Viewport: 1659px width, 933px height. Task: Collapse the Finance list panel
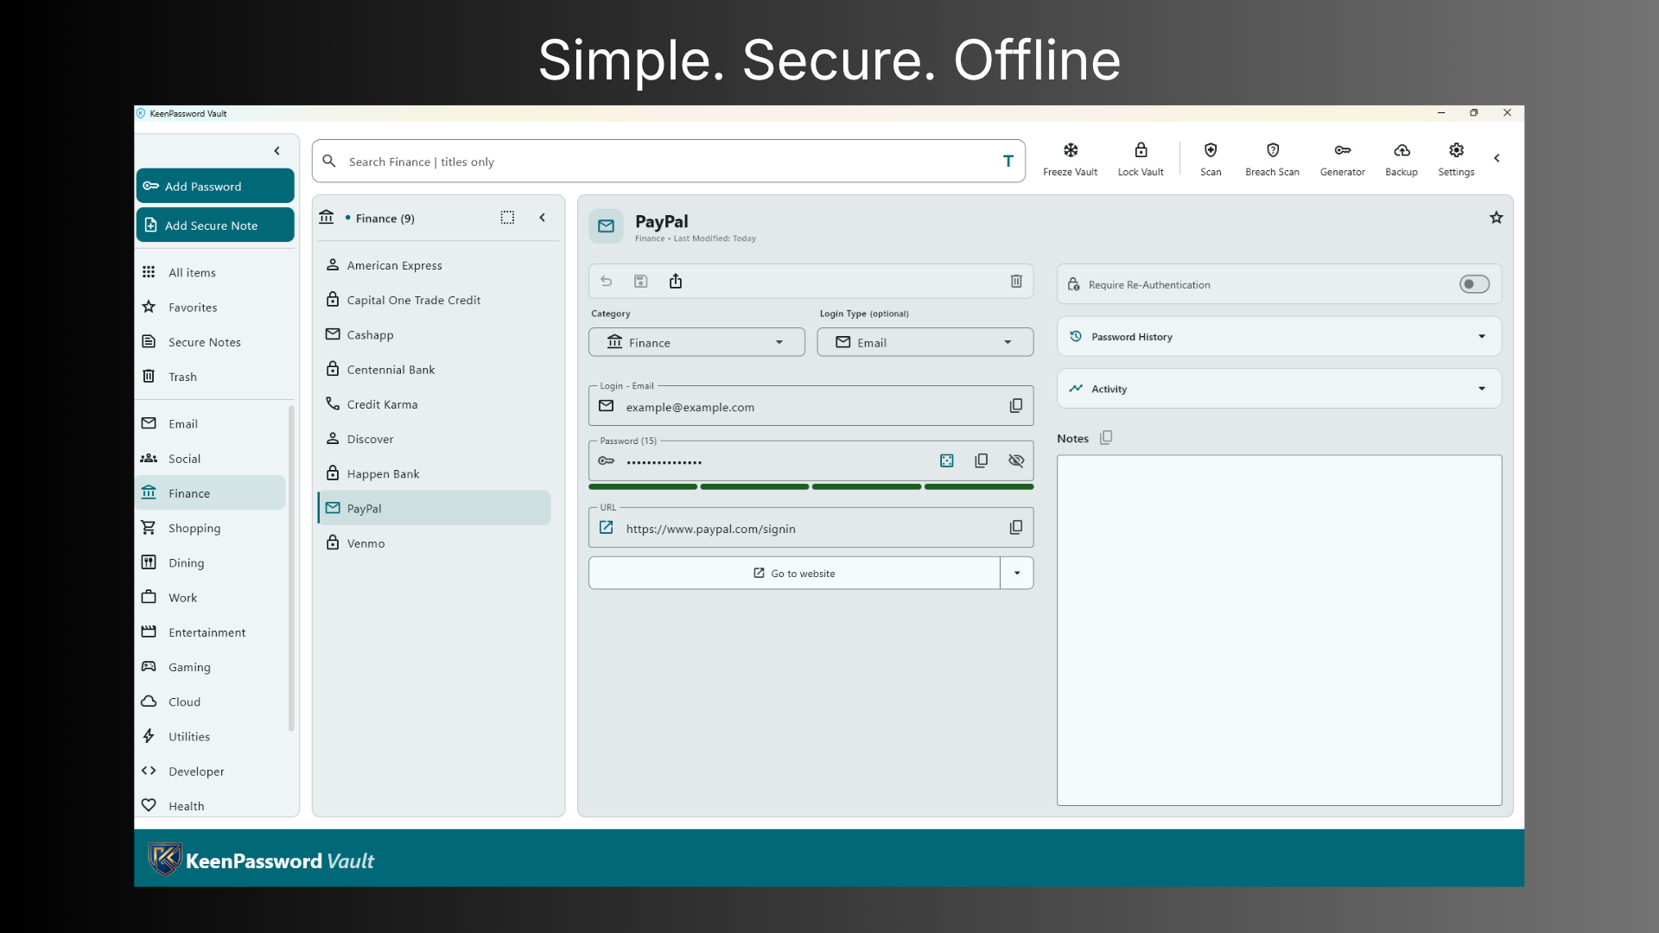[x=543, y=218]
